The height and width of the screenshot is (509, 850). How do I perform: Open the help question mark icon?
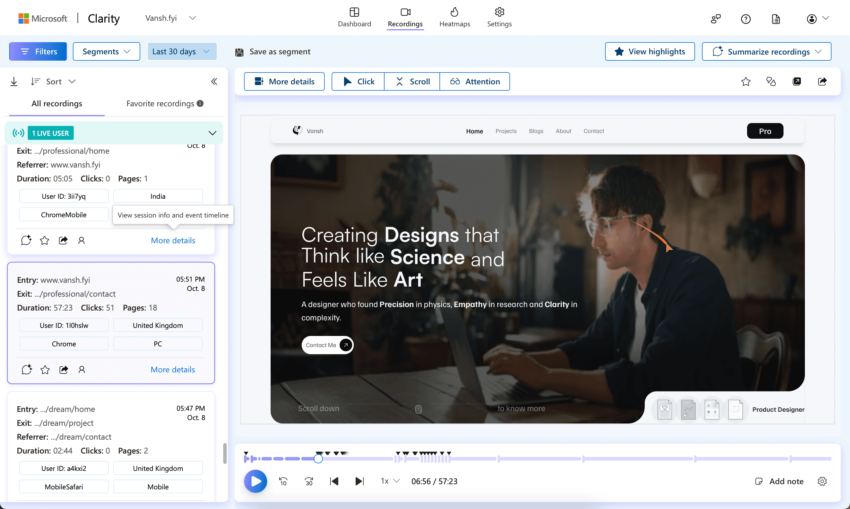point(746,19)
